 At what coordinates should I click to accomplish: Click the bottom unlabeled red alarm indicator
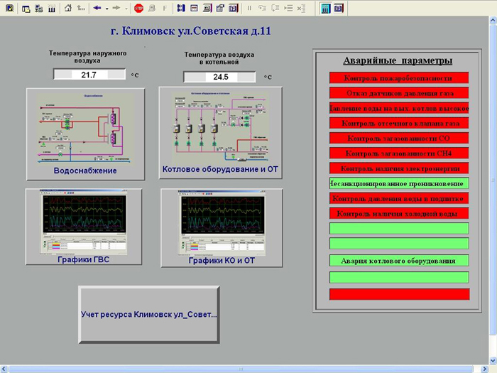click(399, 294)
